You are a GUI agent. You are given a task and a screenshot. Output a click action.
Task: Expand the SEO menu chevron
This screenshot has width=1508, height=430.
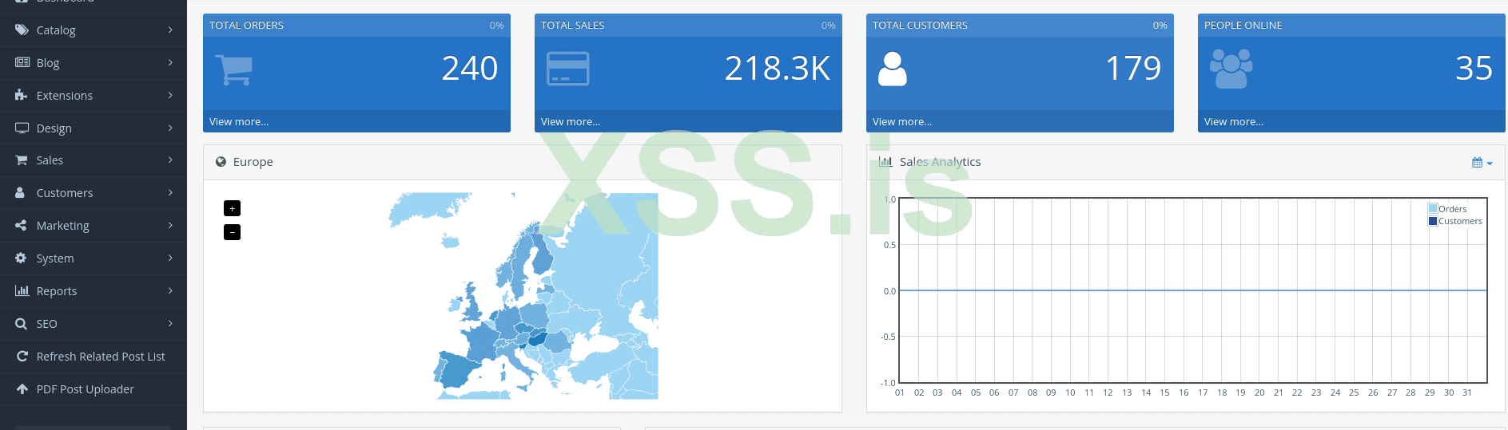click(170, 324)
